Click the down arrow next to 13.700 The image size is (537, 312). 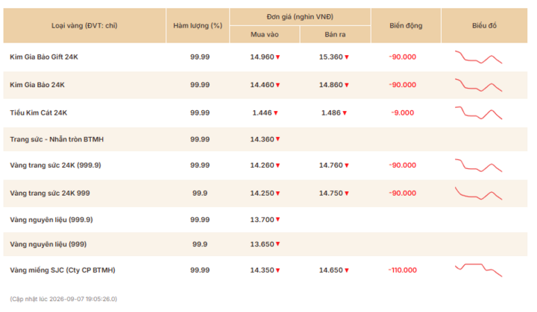(x=277, y=220)
